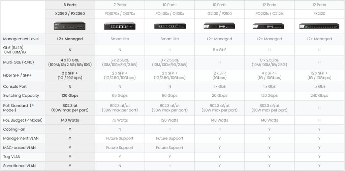Click the 12 x SFP+ fiber cell

pos(319,76)
